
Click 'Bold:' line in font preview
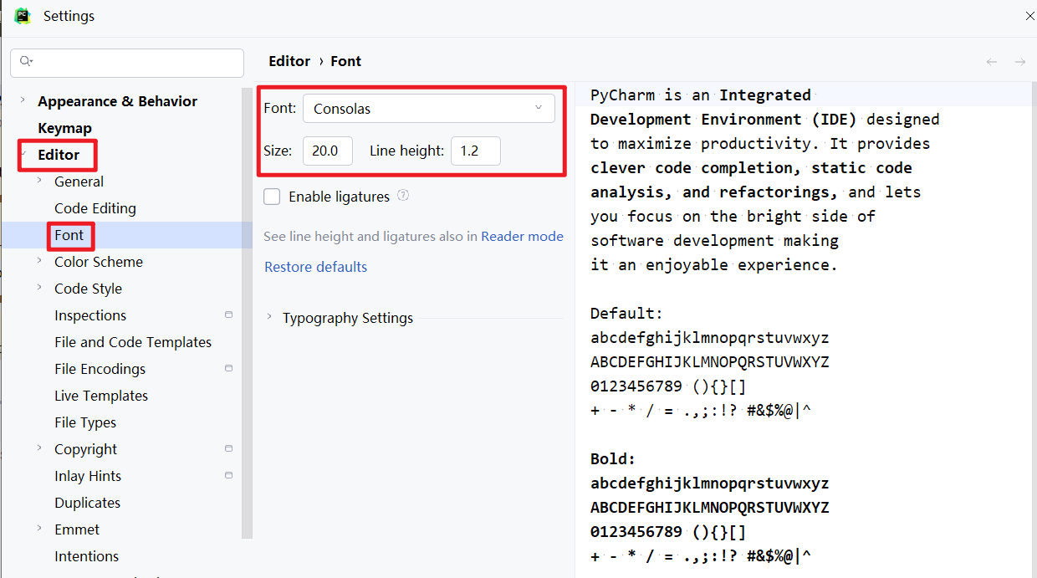tap(613, 459)
